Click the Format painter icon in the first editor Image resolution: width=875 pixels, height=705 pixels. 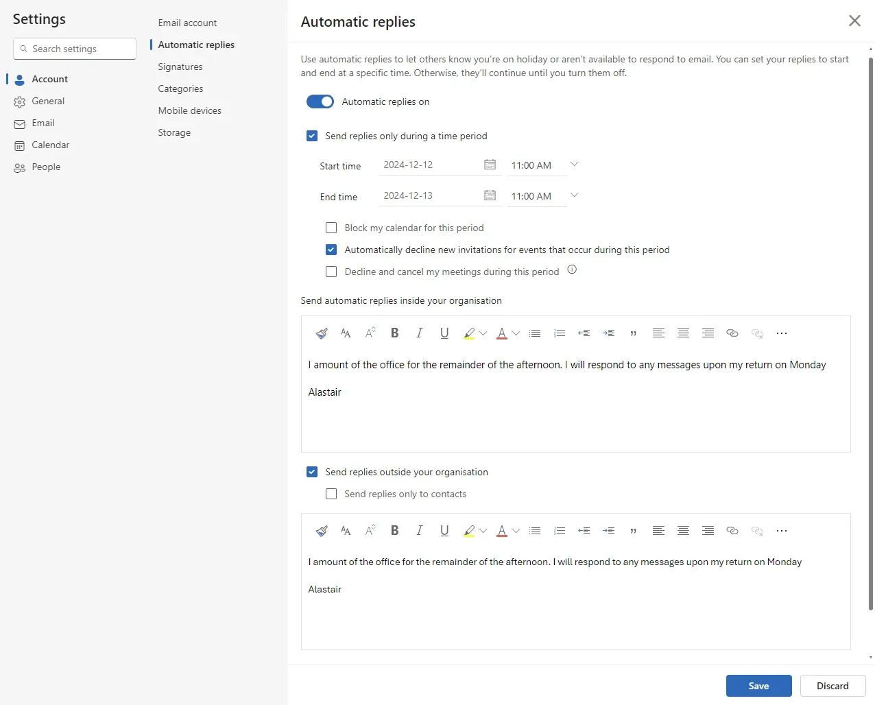coord(321,333)
